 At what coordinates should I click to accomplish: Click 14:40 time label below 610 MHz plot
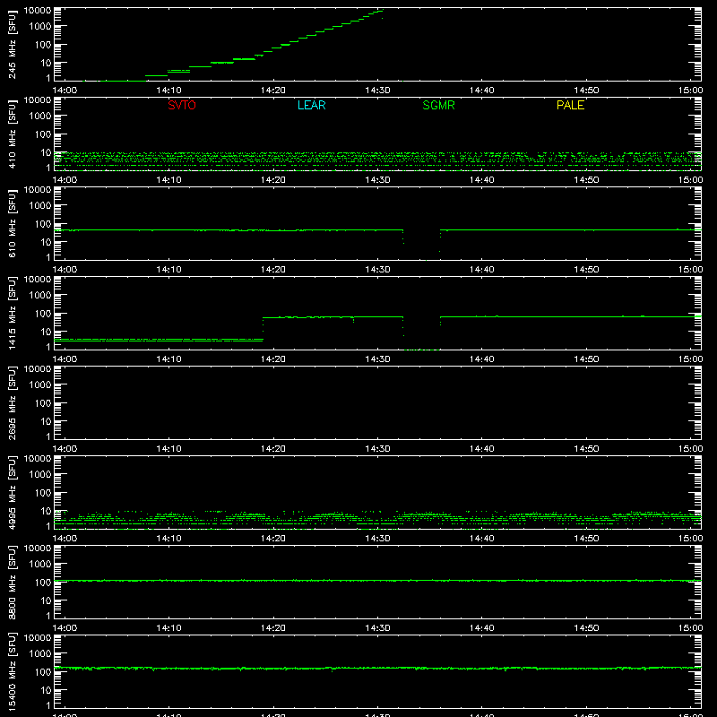pos(482,270)
